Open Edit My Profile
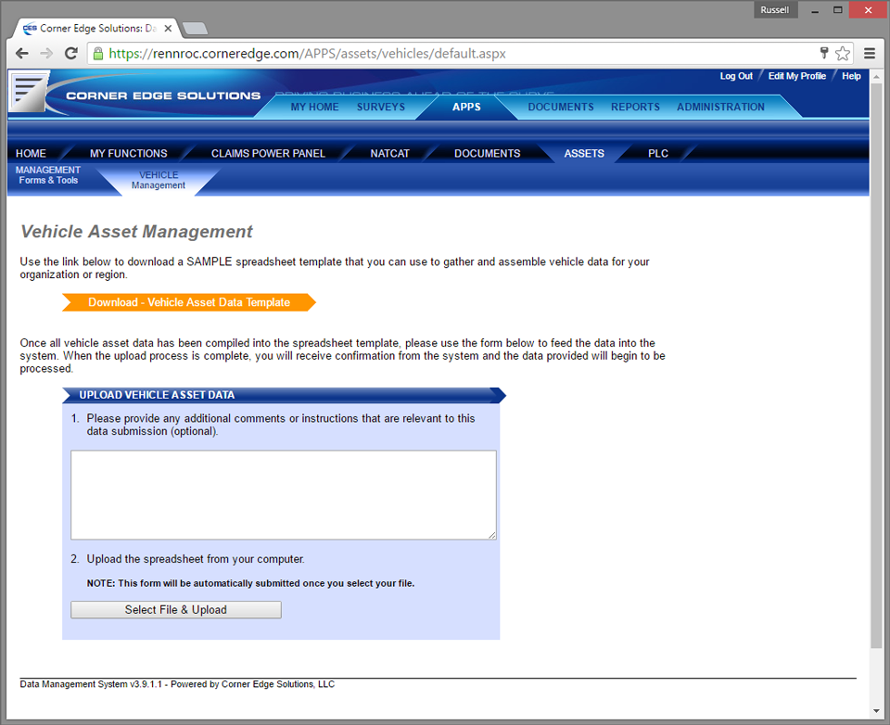890x725 pixels. tap(797, 76)
